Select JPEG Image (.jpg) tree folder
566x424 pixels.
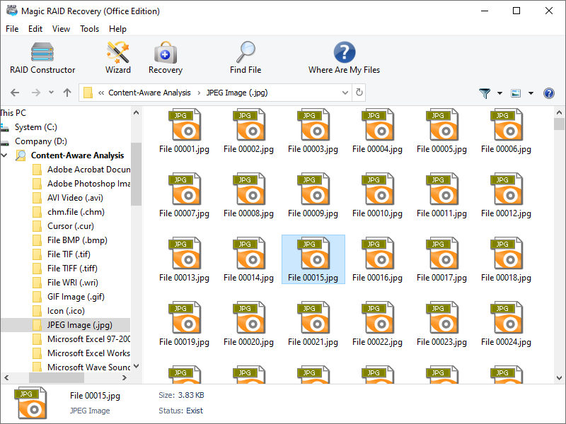click(65, 325)
